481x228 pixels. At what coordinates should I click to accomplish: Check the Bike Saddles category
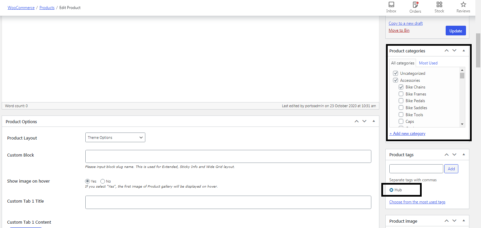pyautogui.click(x=401, y=108)
